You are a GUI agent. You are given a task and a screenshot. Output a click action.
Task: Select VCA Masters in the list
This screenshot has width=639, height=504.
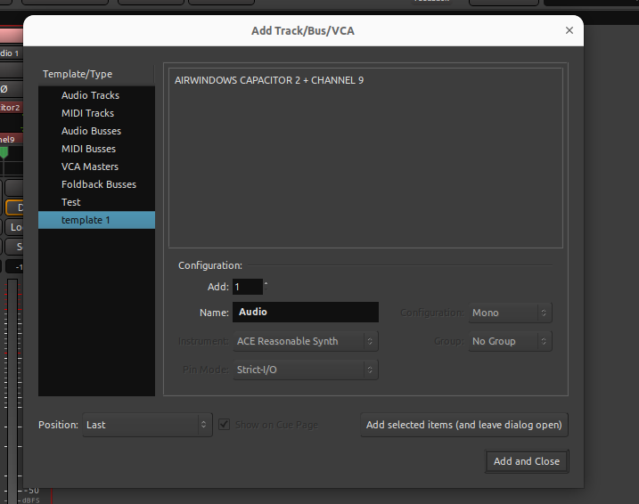(x=89, y=167)
